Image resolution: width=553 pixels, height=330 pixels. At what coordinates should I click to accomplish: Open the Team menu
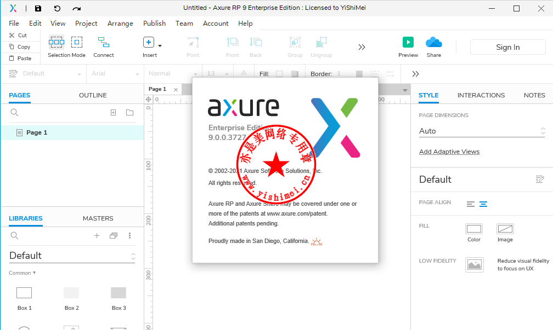(184, 23)
